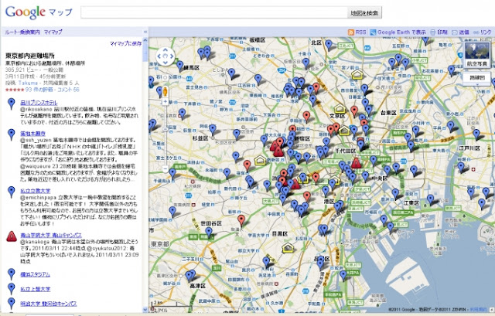Viewport: 495px width, 316px height.
Task: Click the left panel scrollbar down arrow
Action: tap(145, 310)
